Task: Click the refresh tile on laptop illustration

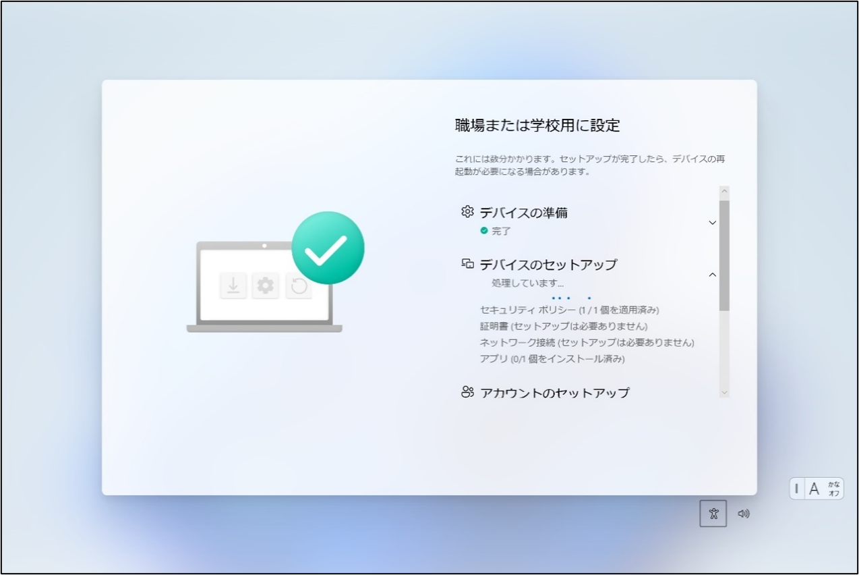Action: pos(299,286)
